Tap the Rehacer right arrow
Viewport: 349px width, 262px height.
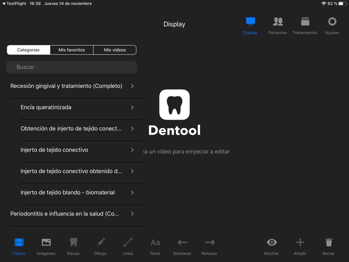[x=210, y=242]
